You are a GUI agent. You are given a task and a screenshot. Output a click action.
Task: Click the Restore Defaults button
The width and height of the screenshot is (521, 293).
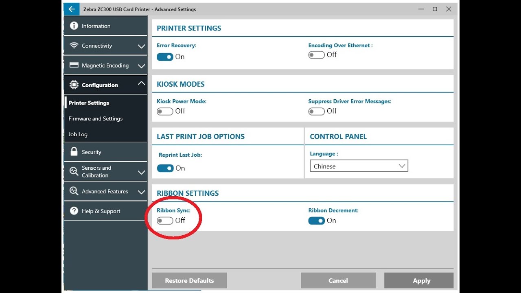click(189, 280)
